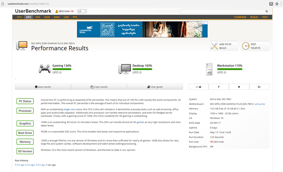Share results on Facebook
Screen dimensions: 283x172
(219, 87)
